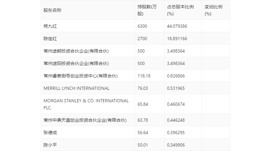The width and height of the screenshot is (271, 151).
Task: Select the percentage 18.891166
Action: pyautogui.click(x=177, y=39)
